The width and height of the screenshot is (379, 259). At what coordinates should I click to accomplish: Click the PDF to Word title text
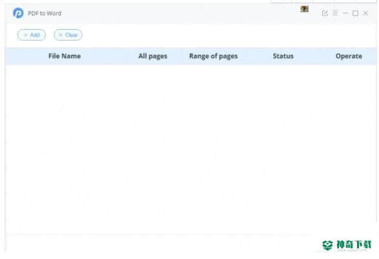(x=44, y=14)
